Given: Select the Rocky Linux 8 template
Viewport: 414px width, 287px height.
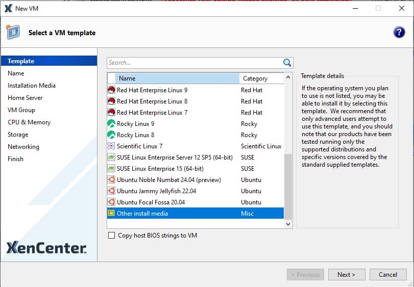Looking at the screenshot, I should (x=196, y=135).
